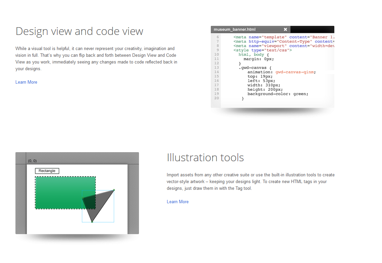382x263 pixels.
Task: Click the 'animation: gwd-canvas-qinm;' code line
Action: (281, 72)
